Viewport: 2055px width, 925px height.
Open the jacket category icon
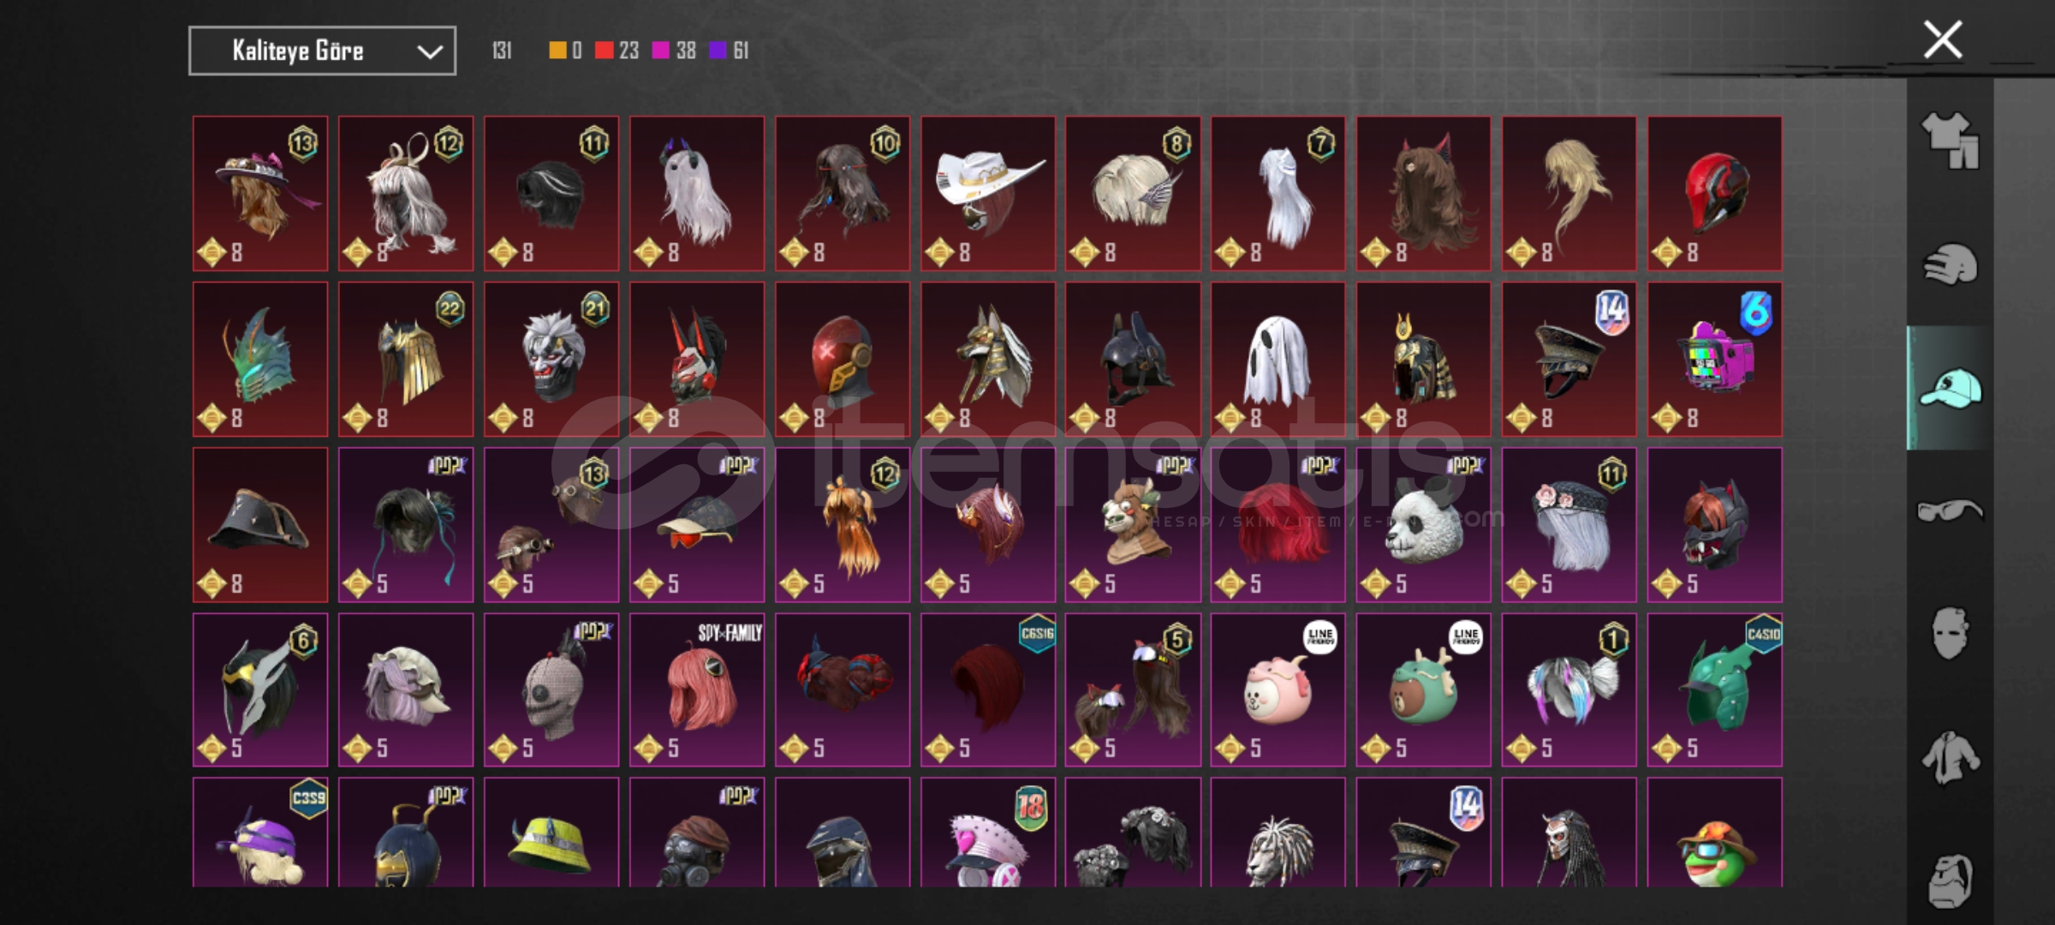point(1950,757)
